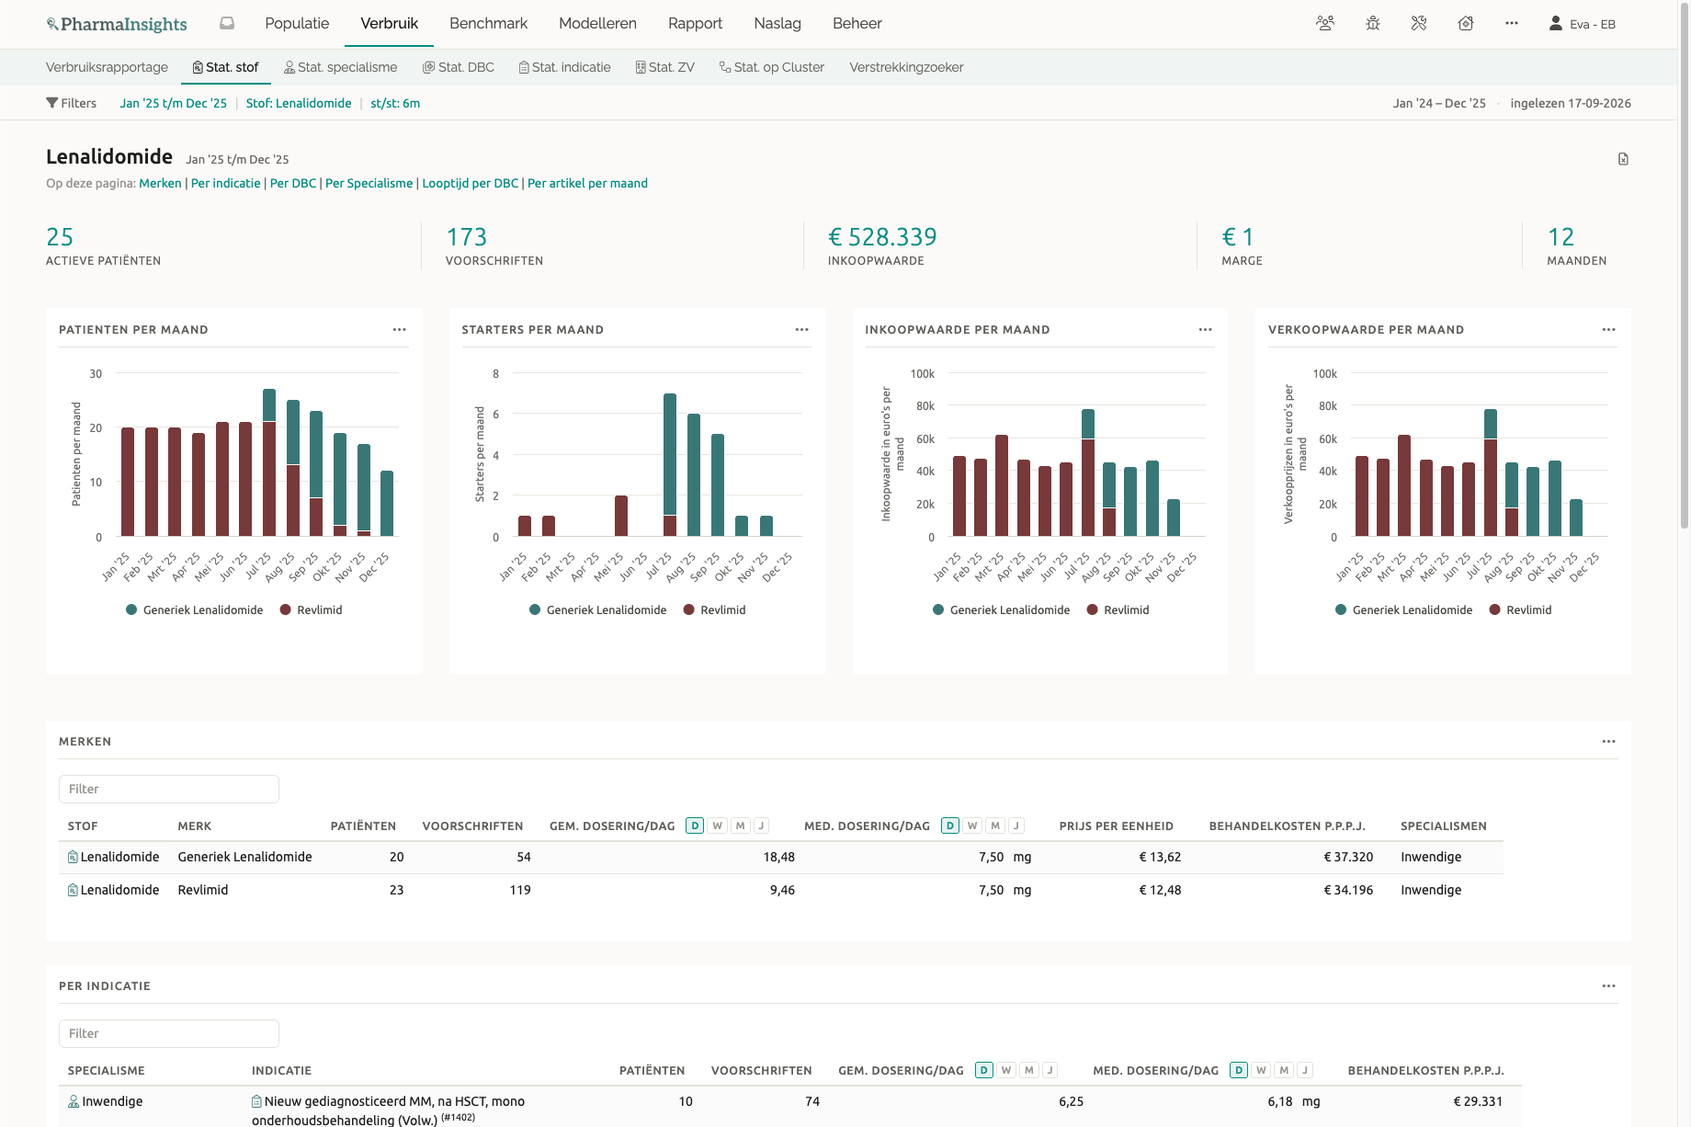Set Gem. dosering/dag to M in Merken
This screenshot has height=1127, width=1691.
740,825
